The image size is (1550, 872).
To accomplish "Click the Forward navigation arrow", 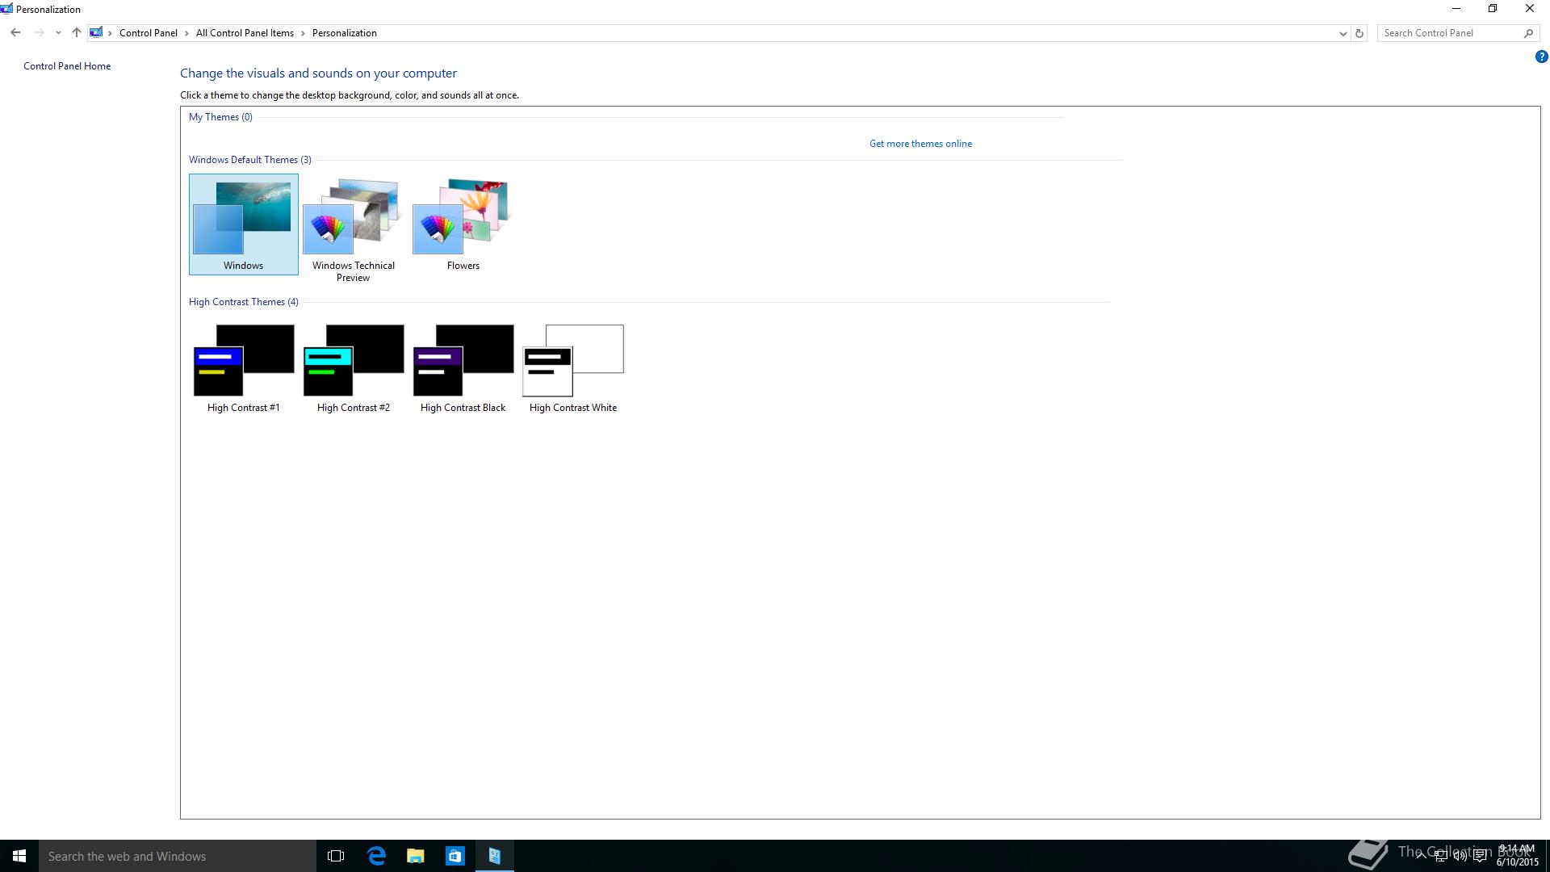I will 39,33.
